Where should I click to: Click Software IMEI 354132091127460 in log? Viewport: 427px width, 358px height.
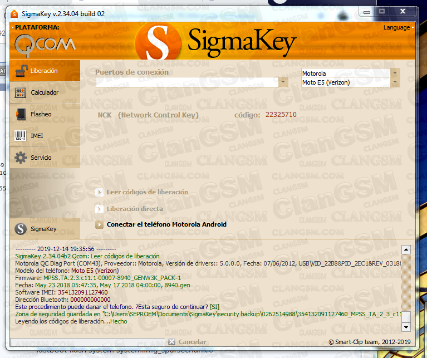pos(61,292)
